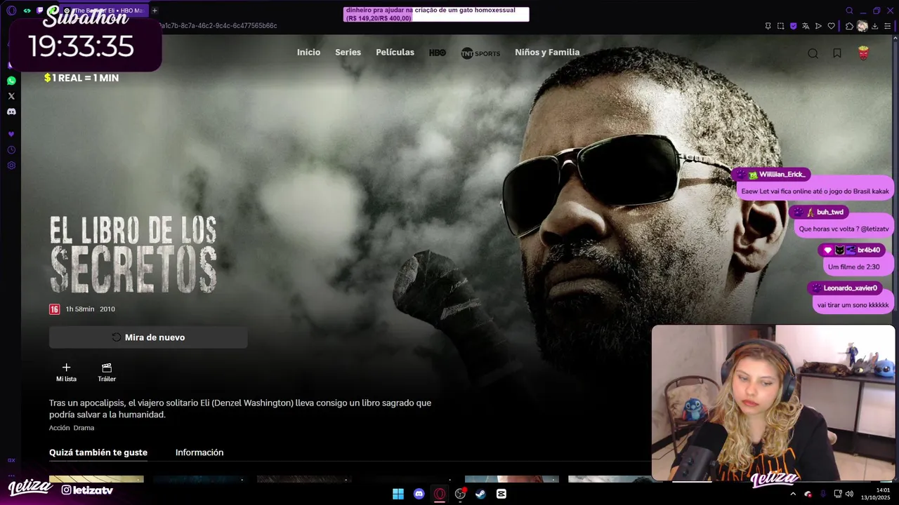
Task: Take a snapshot with the capture icon
Action: [780, 26]
